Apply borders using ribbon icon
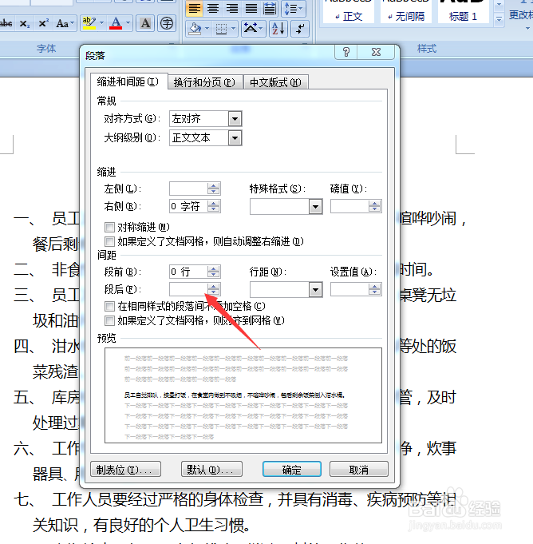The image size is (533, 544). point(221,29)
